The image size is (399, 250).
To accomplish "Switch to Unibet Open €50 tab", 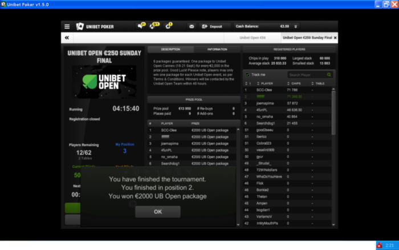I will (253, 38).
